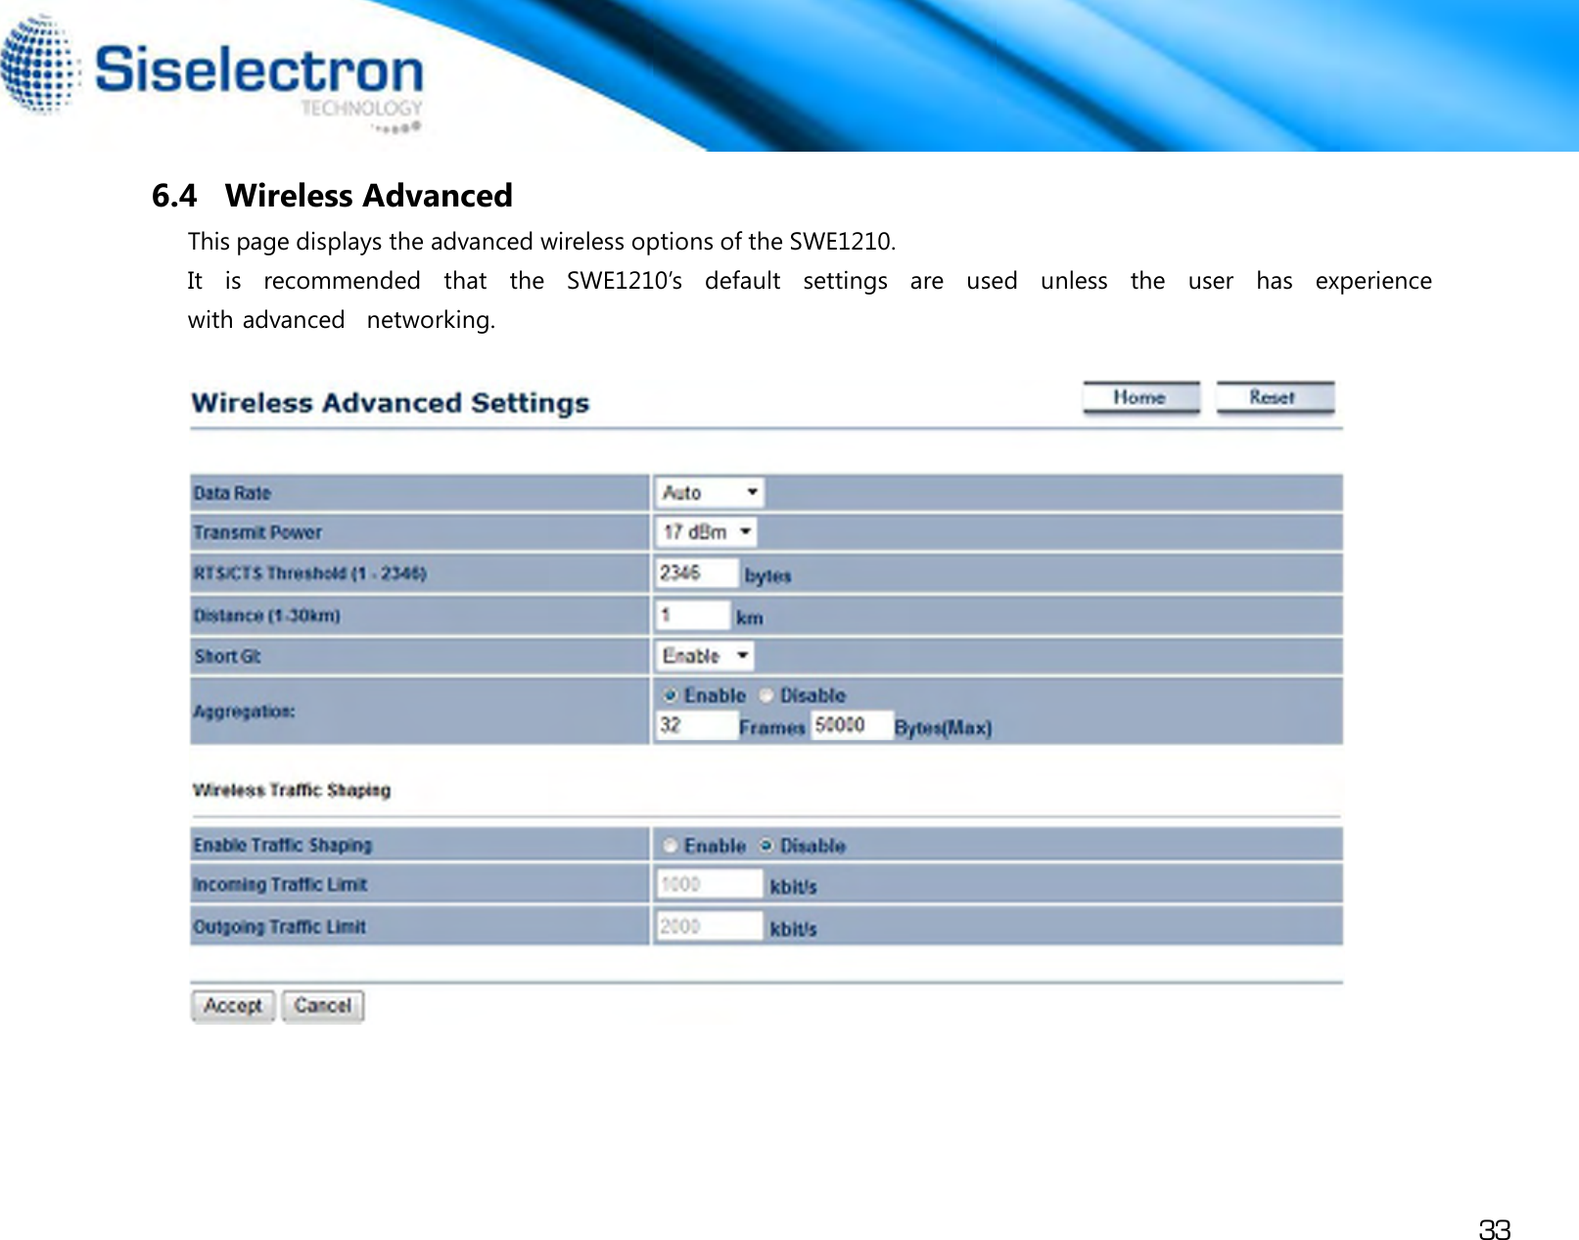Click the Cancel button

[x=323, y=1006]
